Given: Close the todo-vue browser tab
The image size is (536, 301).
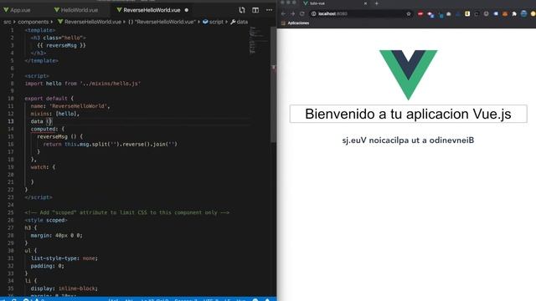Looking at the screenshot, I should (x=365, y=3).
